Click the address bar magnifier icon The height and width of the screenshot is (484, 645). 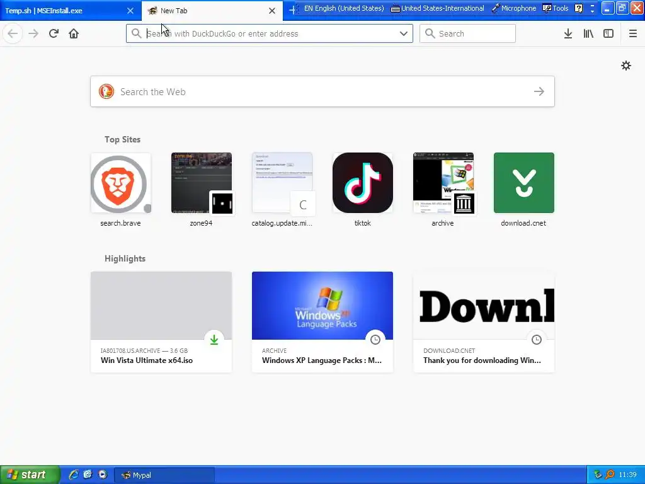136,33
